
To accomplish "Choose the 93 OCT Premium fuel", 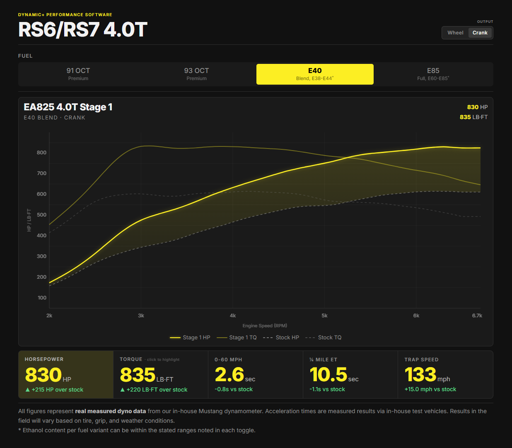I will tap(197, 74).
